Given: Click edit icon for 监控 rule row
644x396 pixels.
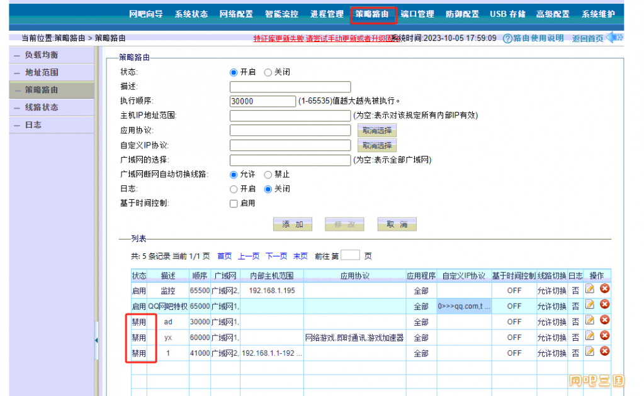Looking at the screenshot, I should click(x=590, y=289).
